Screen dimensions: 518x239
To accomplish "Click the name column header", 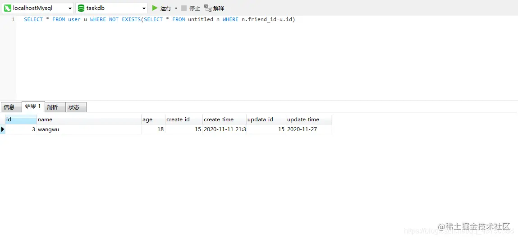I will pyautogui.click(x=89, y=119).
